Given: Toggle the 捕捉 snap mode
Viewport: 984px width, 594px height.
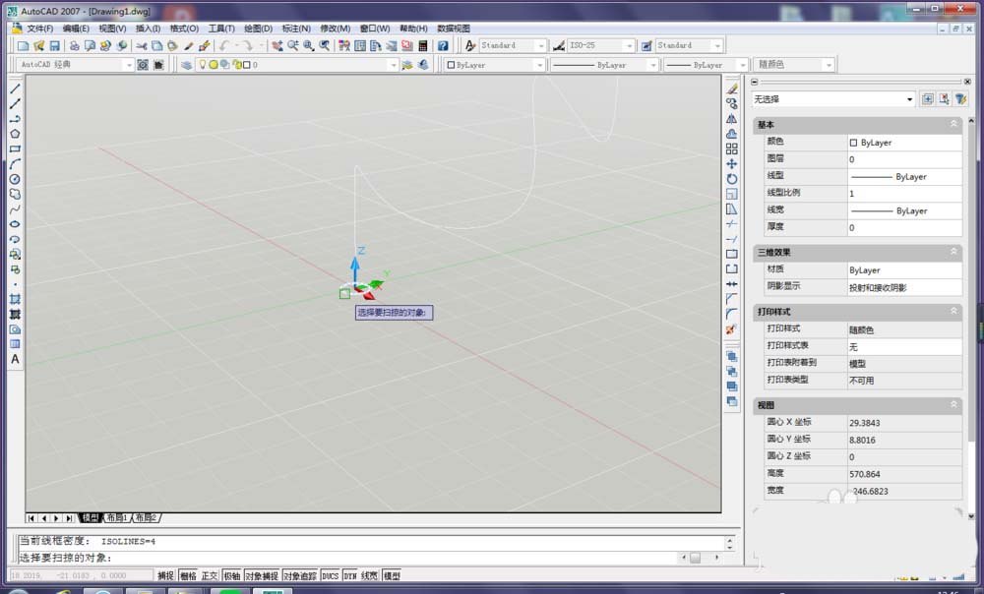Looking at the screenshot, I should point(165,576).
